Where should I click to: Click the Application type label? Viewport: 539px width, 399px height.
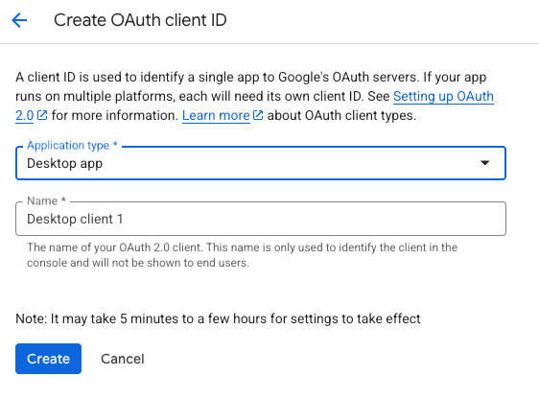pos(72,146)
